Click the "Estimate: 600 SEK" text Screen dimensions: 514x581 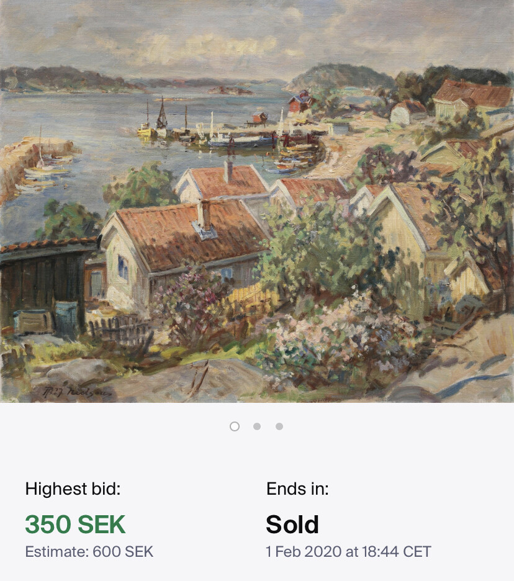(x=89, y=551)
